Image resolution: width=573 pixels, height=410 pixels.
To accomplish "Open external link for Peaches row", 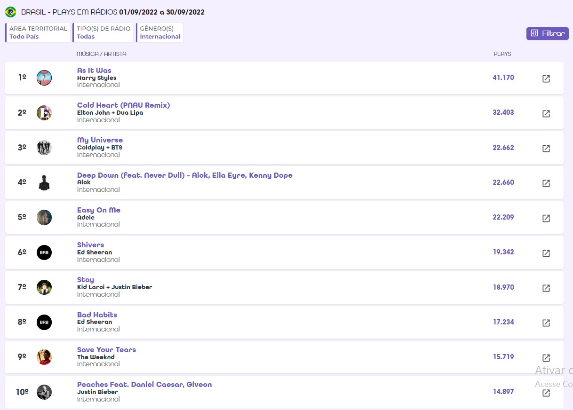I will [x=546, y=393].
